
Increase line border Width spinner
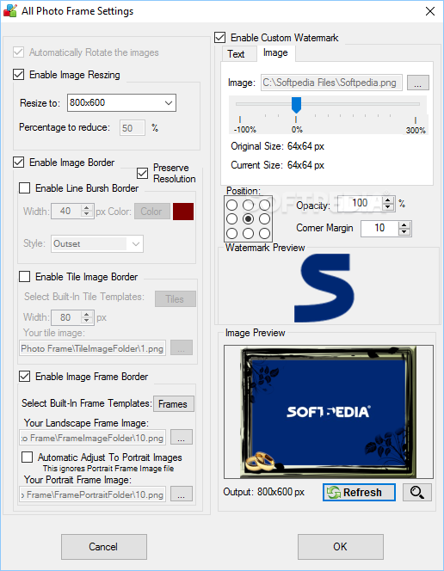click(x=86, y=208)
